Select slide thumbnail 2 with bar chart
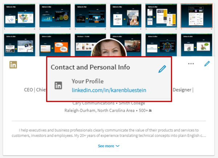The image size is (218, 158). (55, 16)
